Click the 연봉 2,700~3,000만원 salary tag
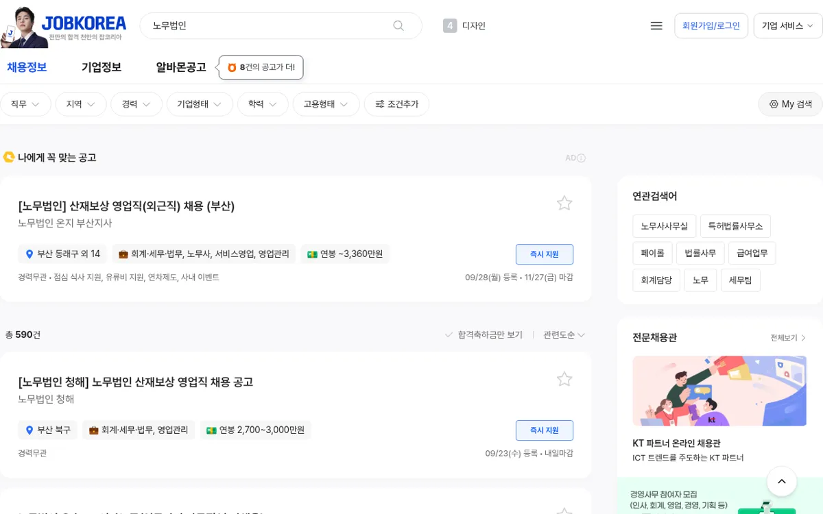 [256, 430]
